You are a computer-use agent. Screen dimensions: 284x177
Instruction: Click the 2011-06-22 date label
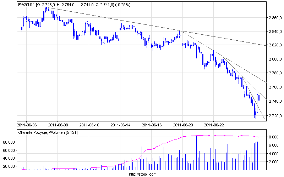(214, 125)
